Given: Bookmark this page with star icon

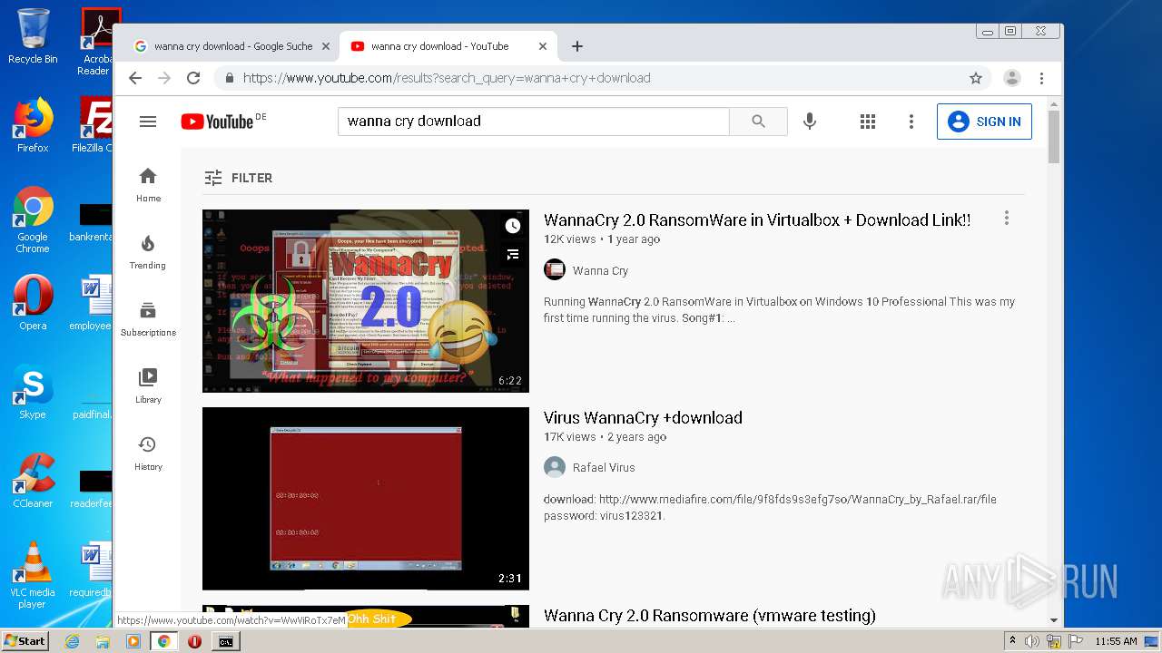Looking at the screenshot, I should [x=976, y=78].
